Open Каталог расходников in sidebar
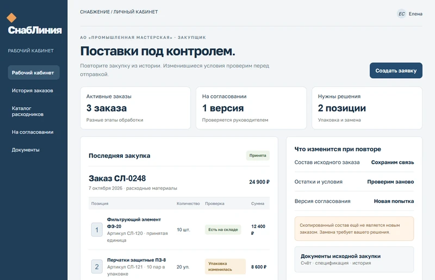Image resolution: width=435 pixels, height=280 pixels. tap(34, 111)
